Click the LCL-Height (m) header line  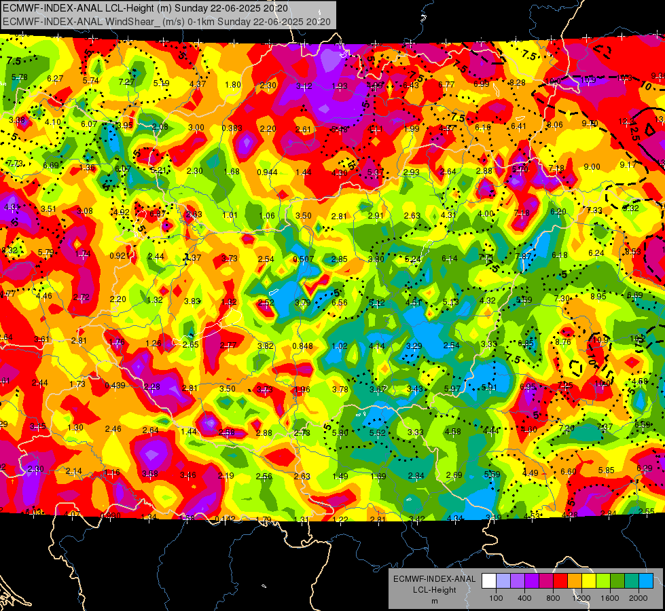pos(145,8)
